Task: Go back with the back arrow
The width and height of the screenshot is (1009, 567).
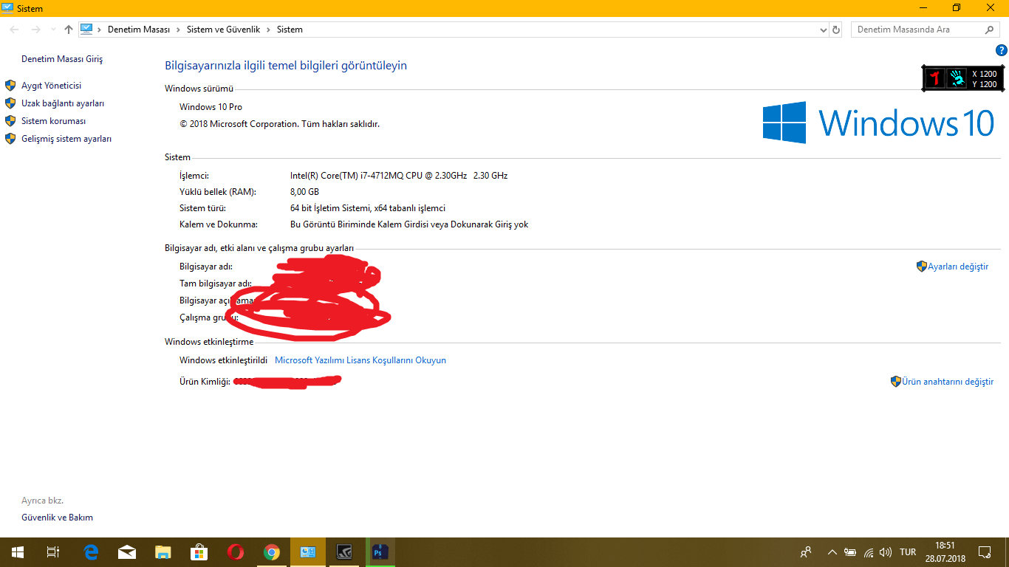Action: click(15, 30)
